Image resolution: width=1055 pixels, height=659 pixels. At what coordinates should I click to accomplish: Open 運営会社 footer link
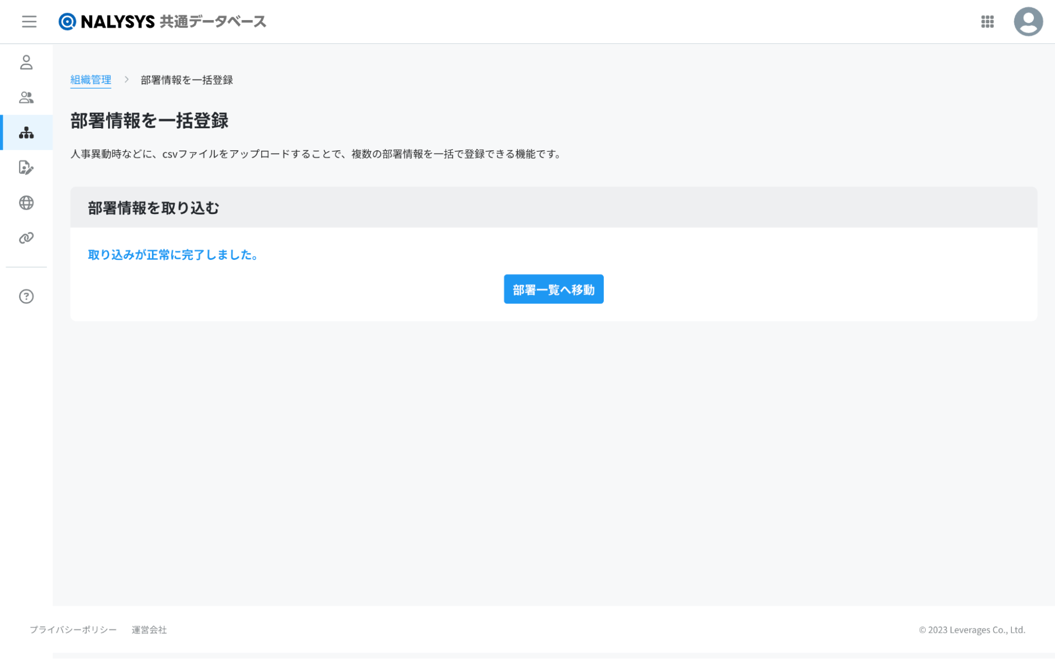(x=149, y=630)
